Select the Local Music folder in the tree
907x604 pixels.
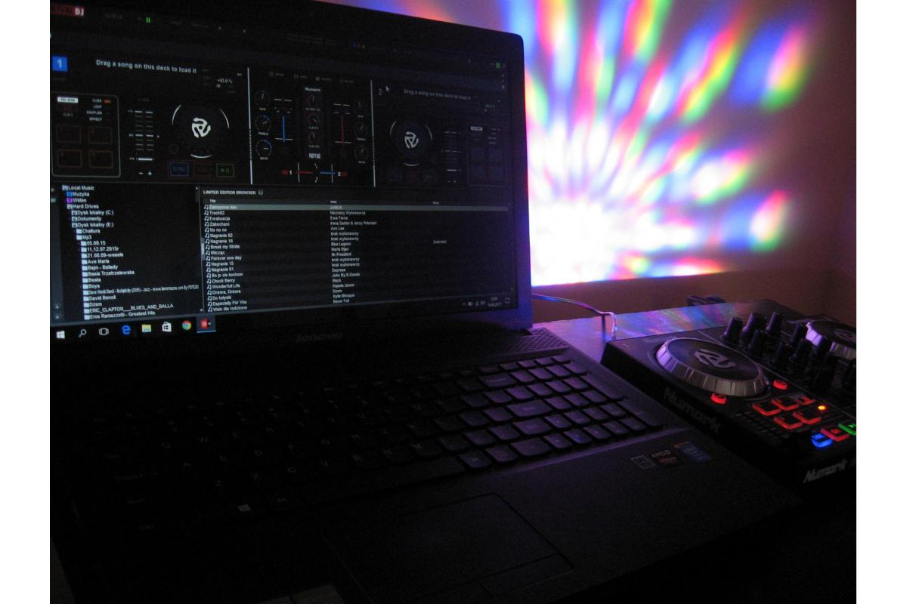(x=79, y=188)
